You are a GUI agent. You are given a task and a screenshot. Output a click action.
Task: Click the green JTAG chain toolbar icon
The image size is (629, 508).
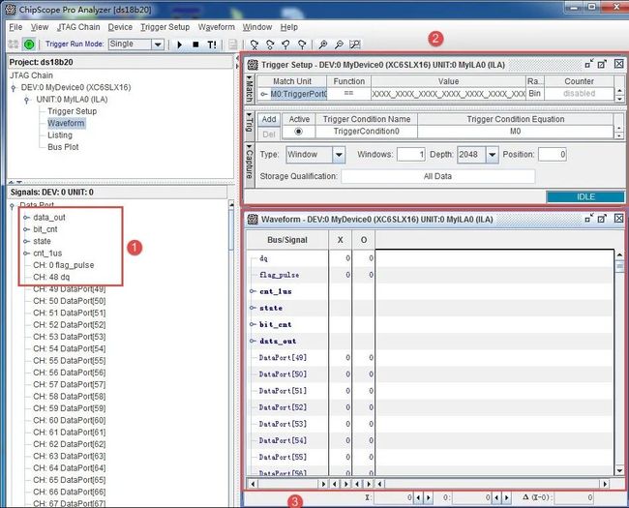29,45
